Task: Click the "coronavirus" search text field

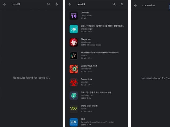Action: click(151, 5)
